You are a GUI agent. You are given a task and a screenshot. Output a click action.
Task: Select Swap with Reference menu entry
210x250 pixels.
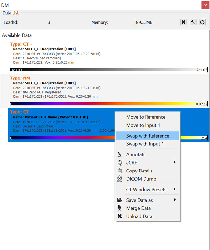pos(147,136)
